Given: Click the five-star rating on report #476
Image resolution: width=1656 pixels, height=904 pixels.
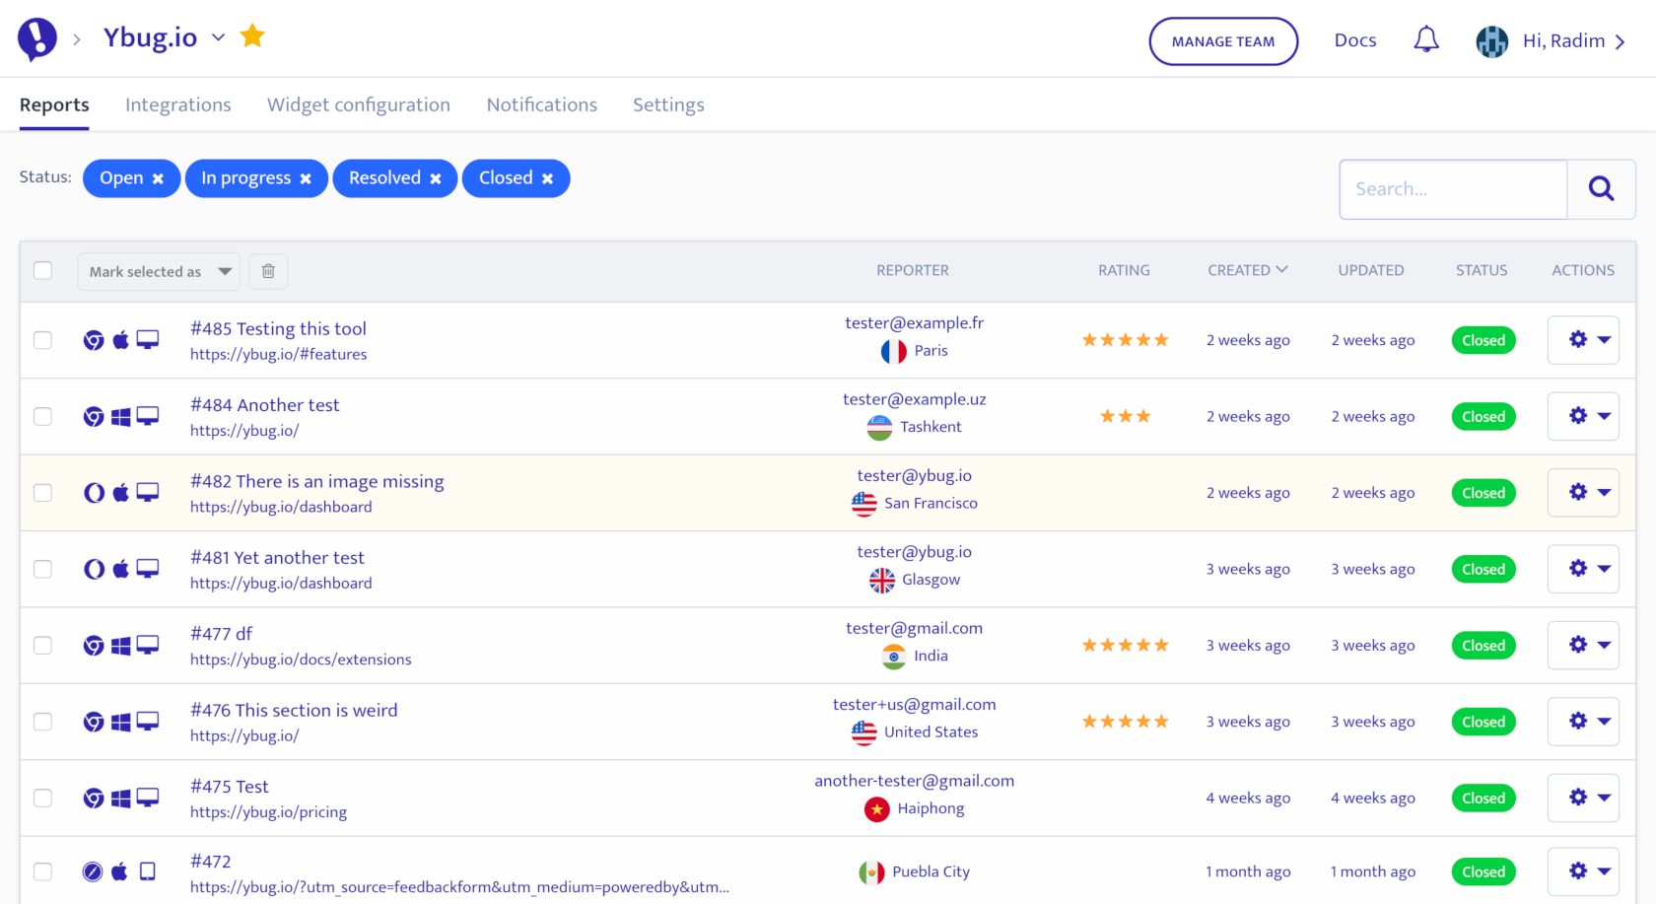Looking at the screenshot, I should click(1125, 722).
